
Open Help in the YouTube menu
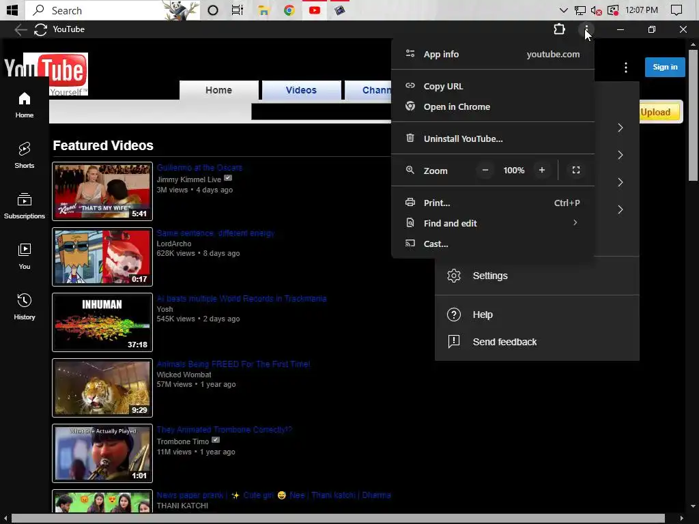click(537, 315)
